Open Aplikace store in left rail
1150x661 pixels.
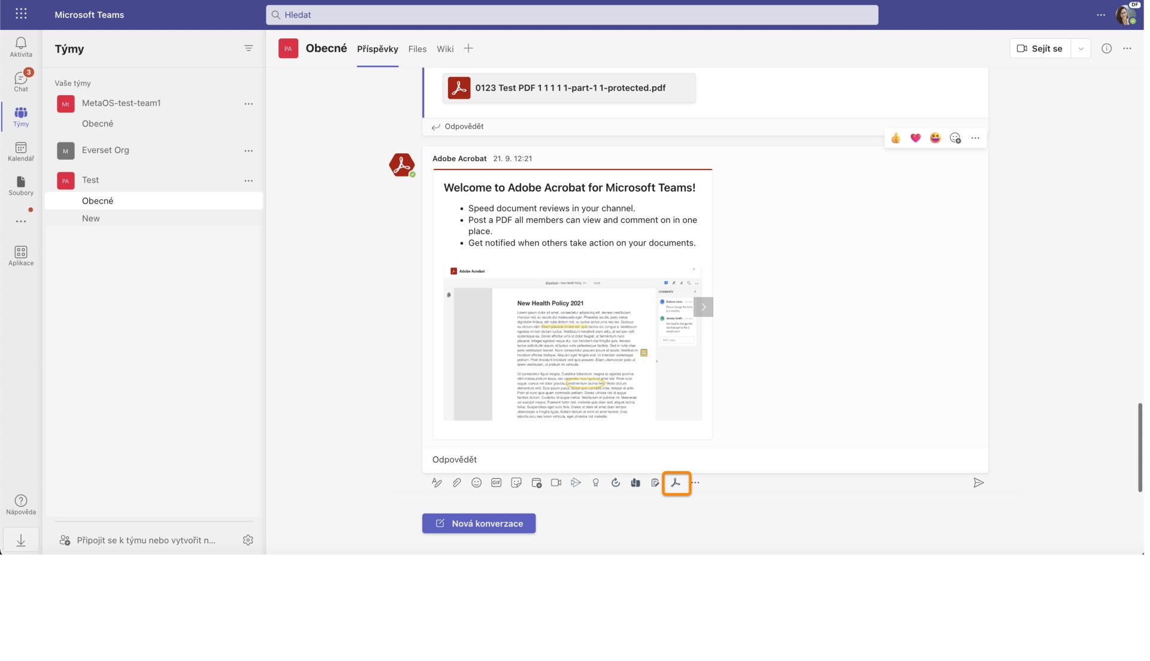point(21,256)
